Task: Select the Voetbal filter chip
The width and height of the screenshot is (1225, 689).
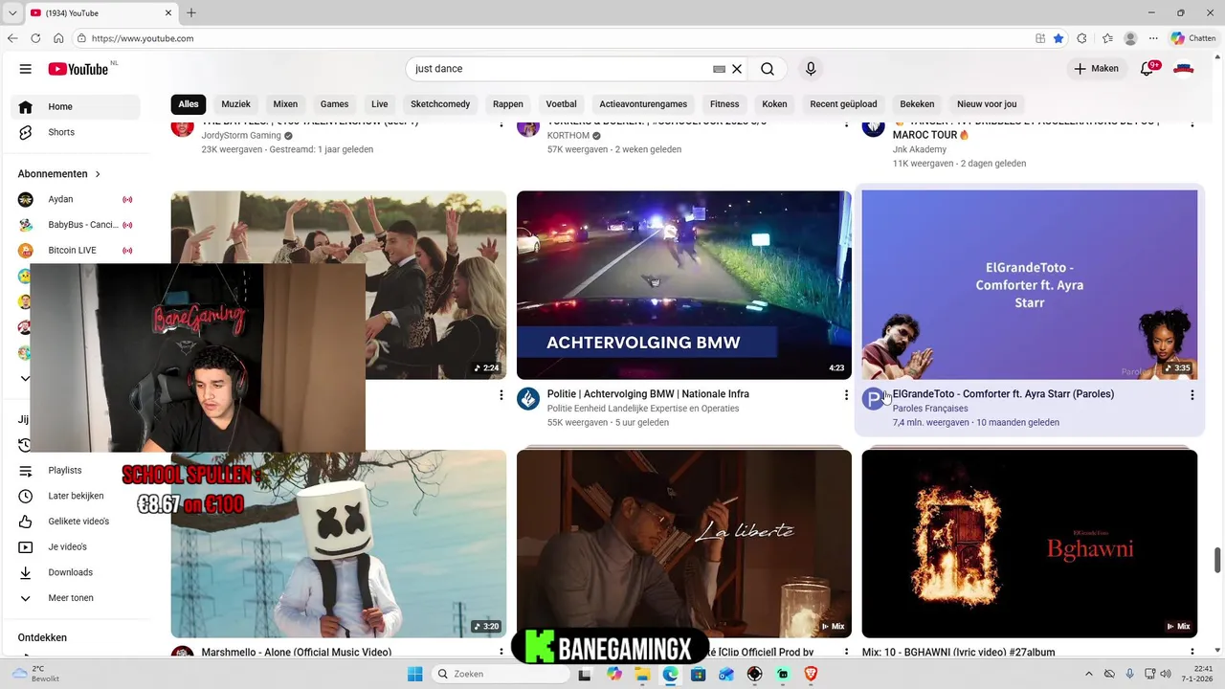Action: [561, 103]
